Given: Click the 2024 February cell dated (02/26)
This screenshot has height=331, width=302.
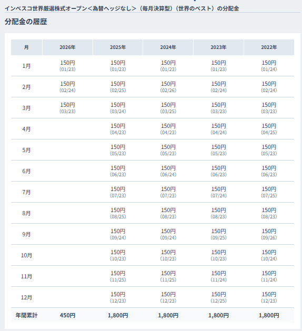Looking at the screenshot, I should click(168, 87).
